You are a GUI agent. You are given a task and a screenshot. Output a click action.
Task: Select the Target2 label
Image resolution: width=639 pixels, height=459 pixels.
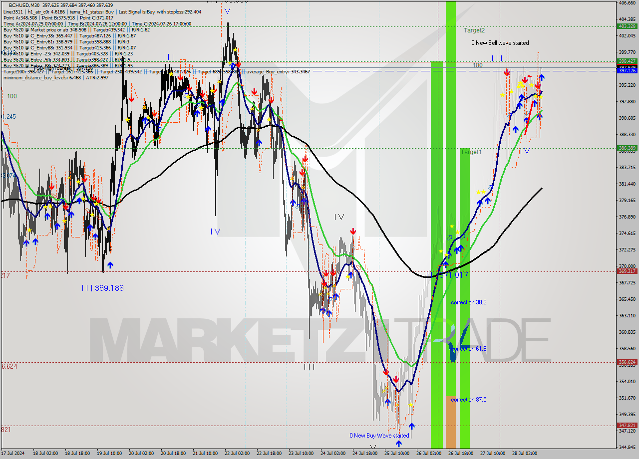(x=474, y=30)
